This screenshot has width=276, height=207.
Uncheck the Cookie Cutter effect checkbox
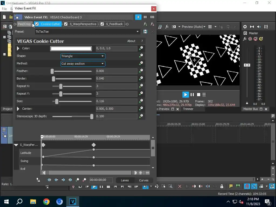click(37, 24)
